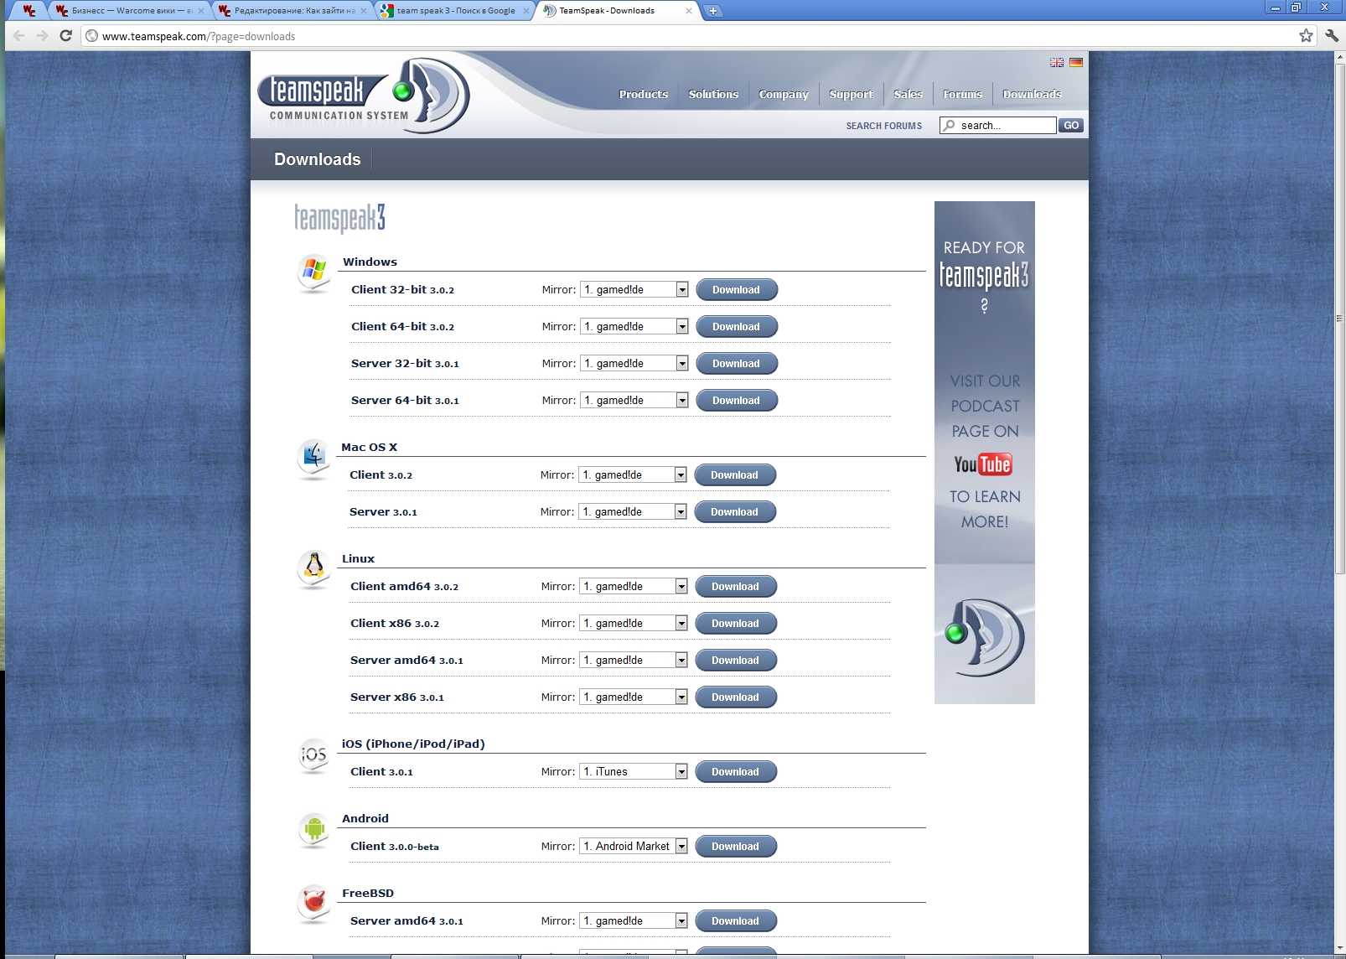Viewport: 1346px width, 959px height.
Task: Open the Chrome wrench settings menu
Action: coord(1332,35)
